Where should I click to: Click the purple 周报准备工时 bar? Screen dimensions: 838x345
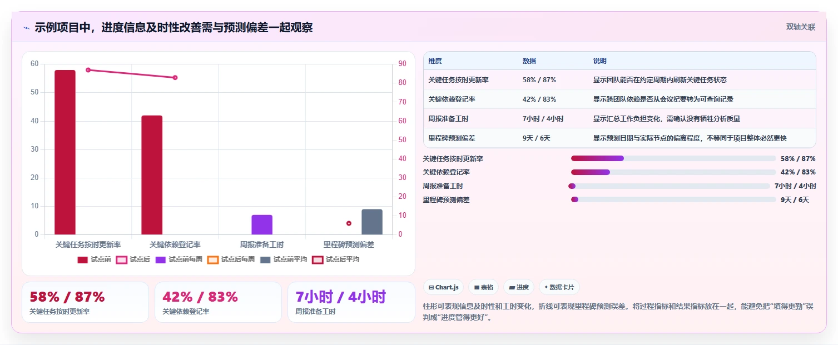click(262, 225)
